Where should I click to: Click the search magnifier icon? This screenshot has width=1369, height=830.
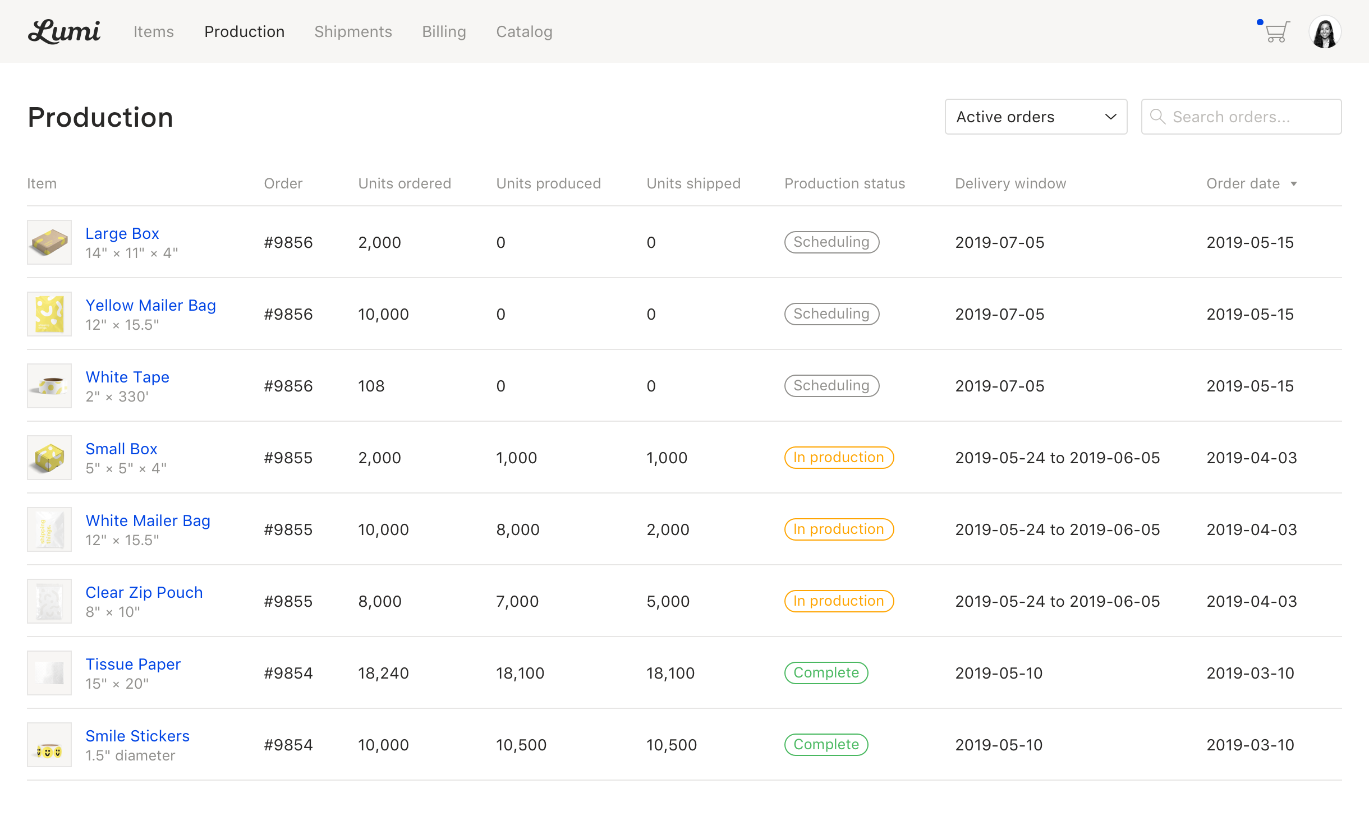click(1157, 117)
